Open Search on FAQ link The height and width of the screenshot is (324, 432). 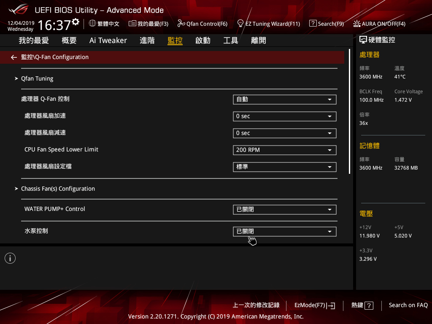(x=408, y=305)
